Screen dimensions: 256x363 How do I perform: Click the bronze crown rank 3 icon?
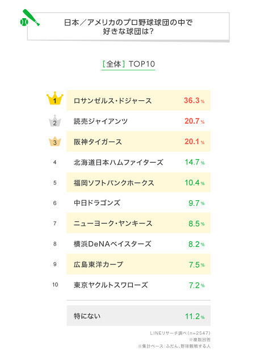point(55,141)
